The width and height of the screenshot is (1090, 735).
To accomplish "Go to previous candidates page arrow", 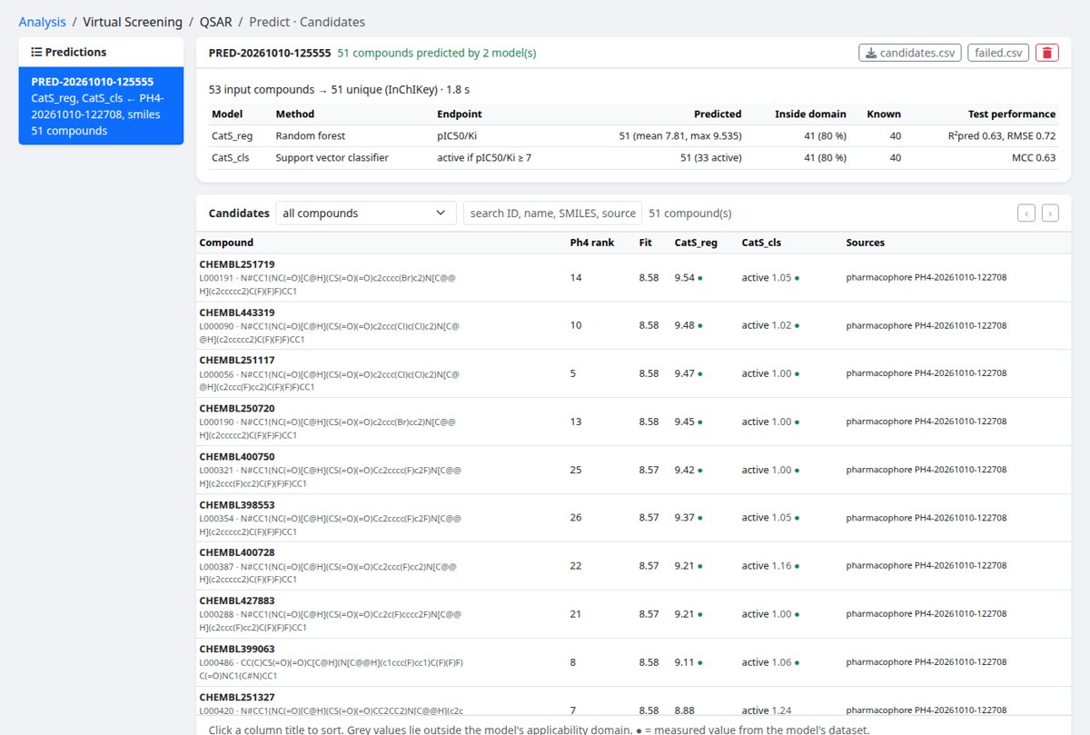I will (x=1026, y=214).
